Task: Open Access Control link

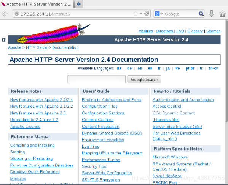Action: coord(167,106)
